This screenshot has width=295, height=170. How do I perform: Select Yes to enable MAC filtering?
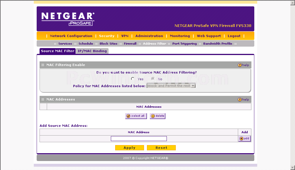133,79
